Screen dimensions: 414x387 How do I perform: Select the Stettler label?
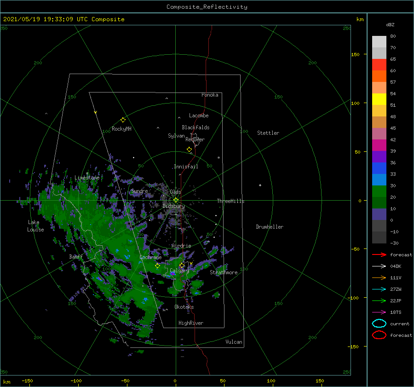(x=268, y=133)
